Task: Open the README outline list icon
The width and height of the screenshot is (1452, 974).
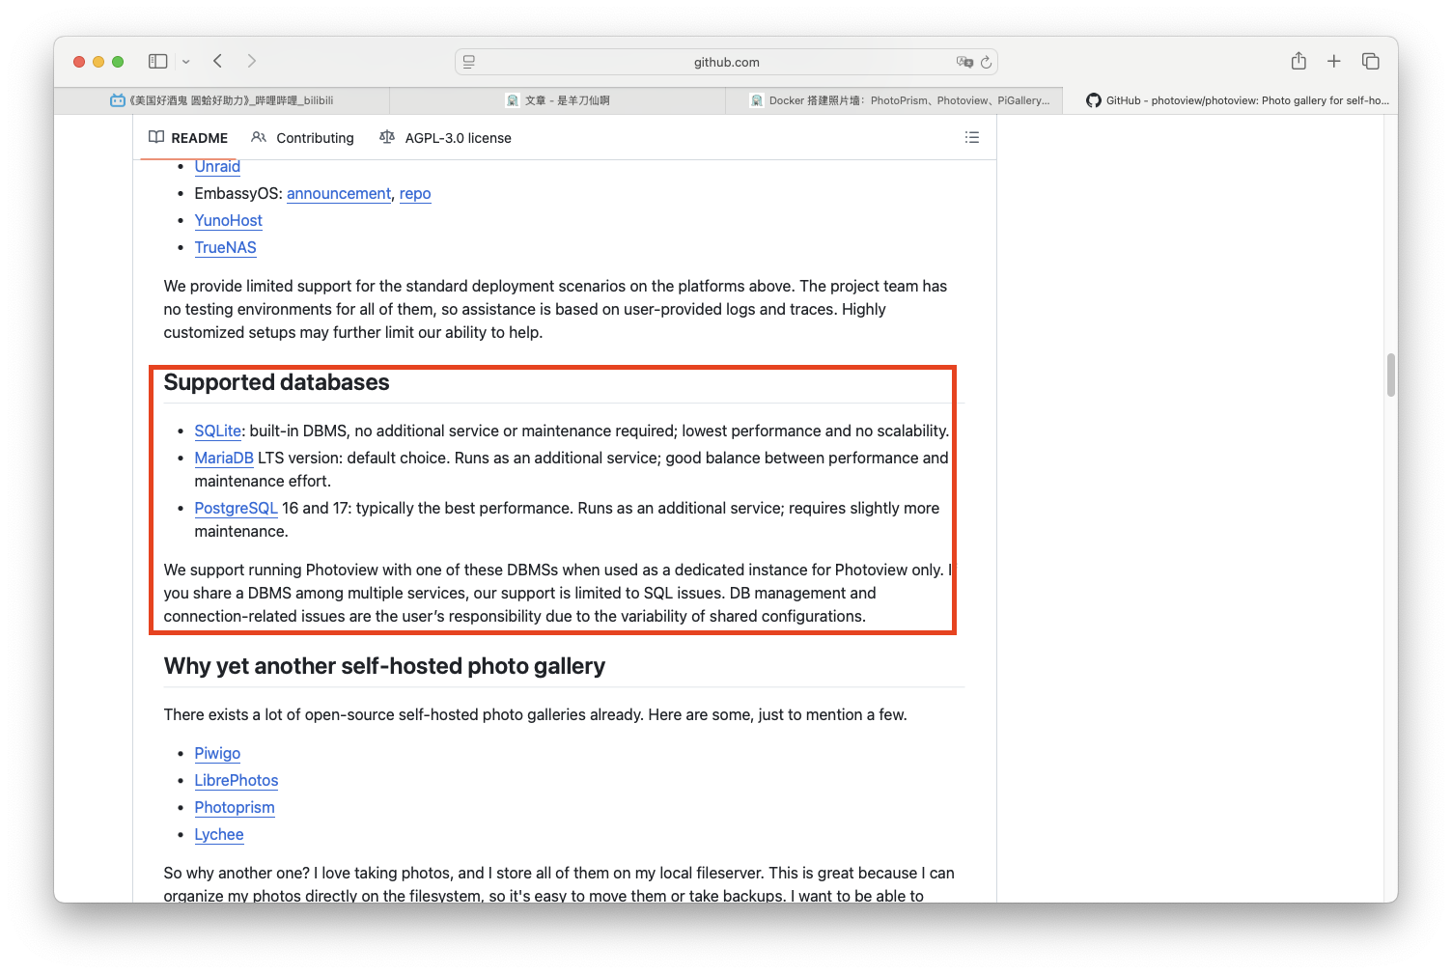Action: point(972,138)
